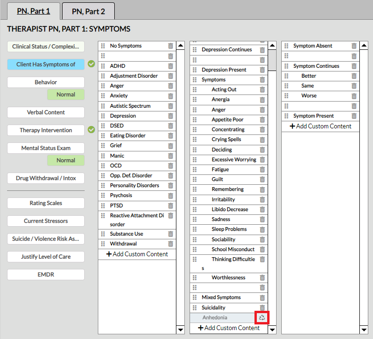Screen dimensions: 373x339
Task: Toggle the Normal tag under Behavior
Action: point(66,95)
